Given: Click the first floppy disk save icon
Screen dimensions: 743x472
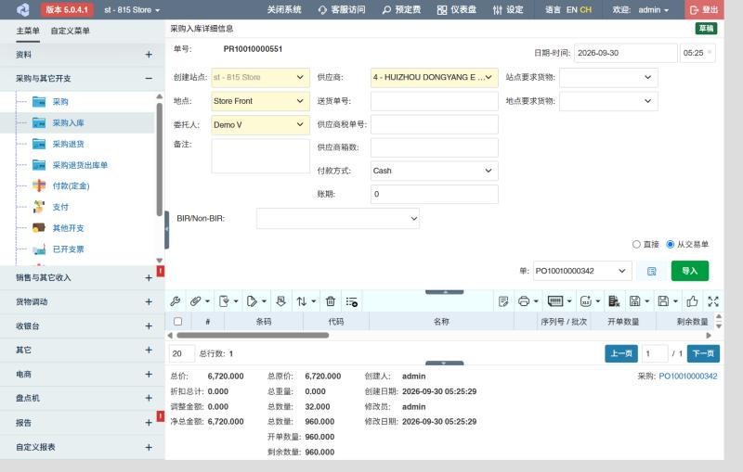Looking at the screenshot, I should click(x=635, y=301).
